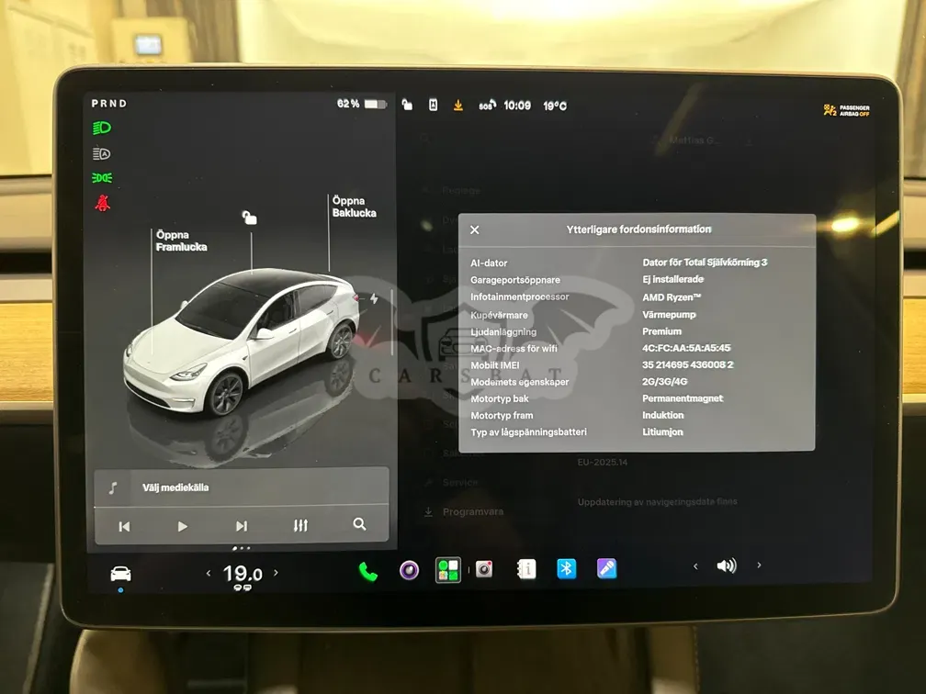Tap the Litiumjon battery type value
The height and width of the screenshot is (694, 926).
pos(662,432)
